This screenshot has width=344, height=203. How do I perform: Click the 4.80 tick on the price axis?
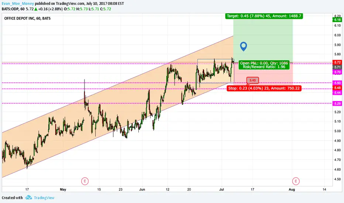pos(338,150)
